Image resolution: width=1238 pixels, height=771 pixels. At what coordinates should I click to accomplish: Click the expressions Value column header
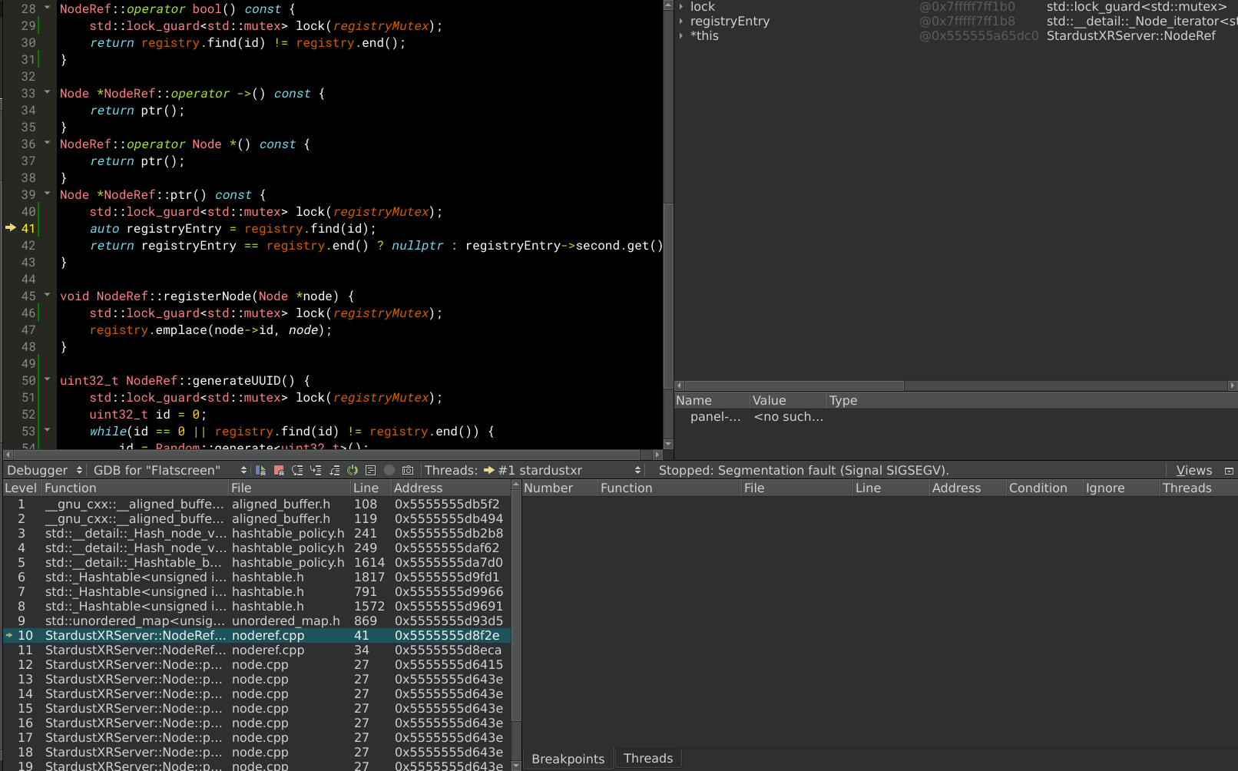[x=788, y=400]
